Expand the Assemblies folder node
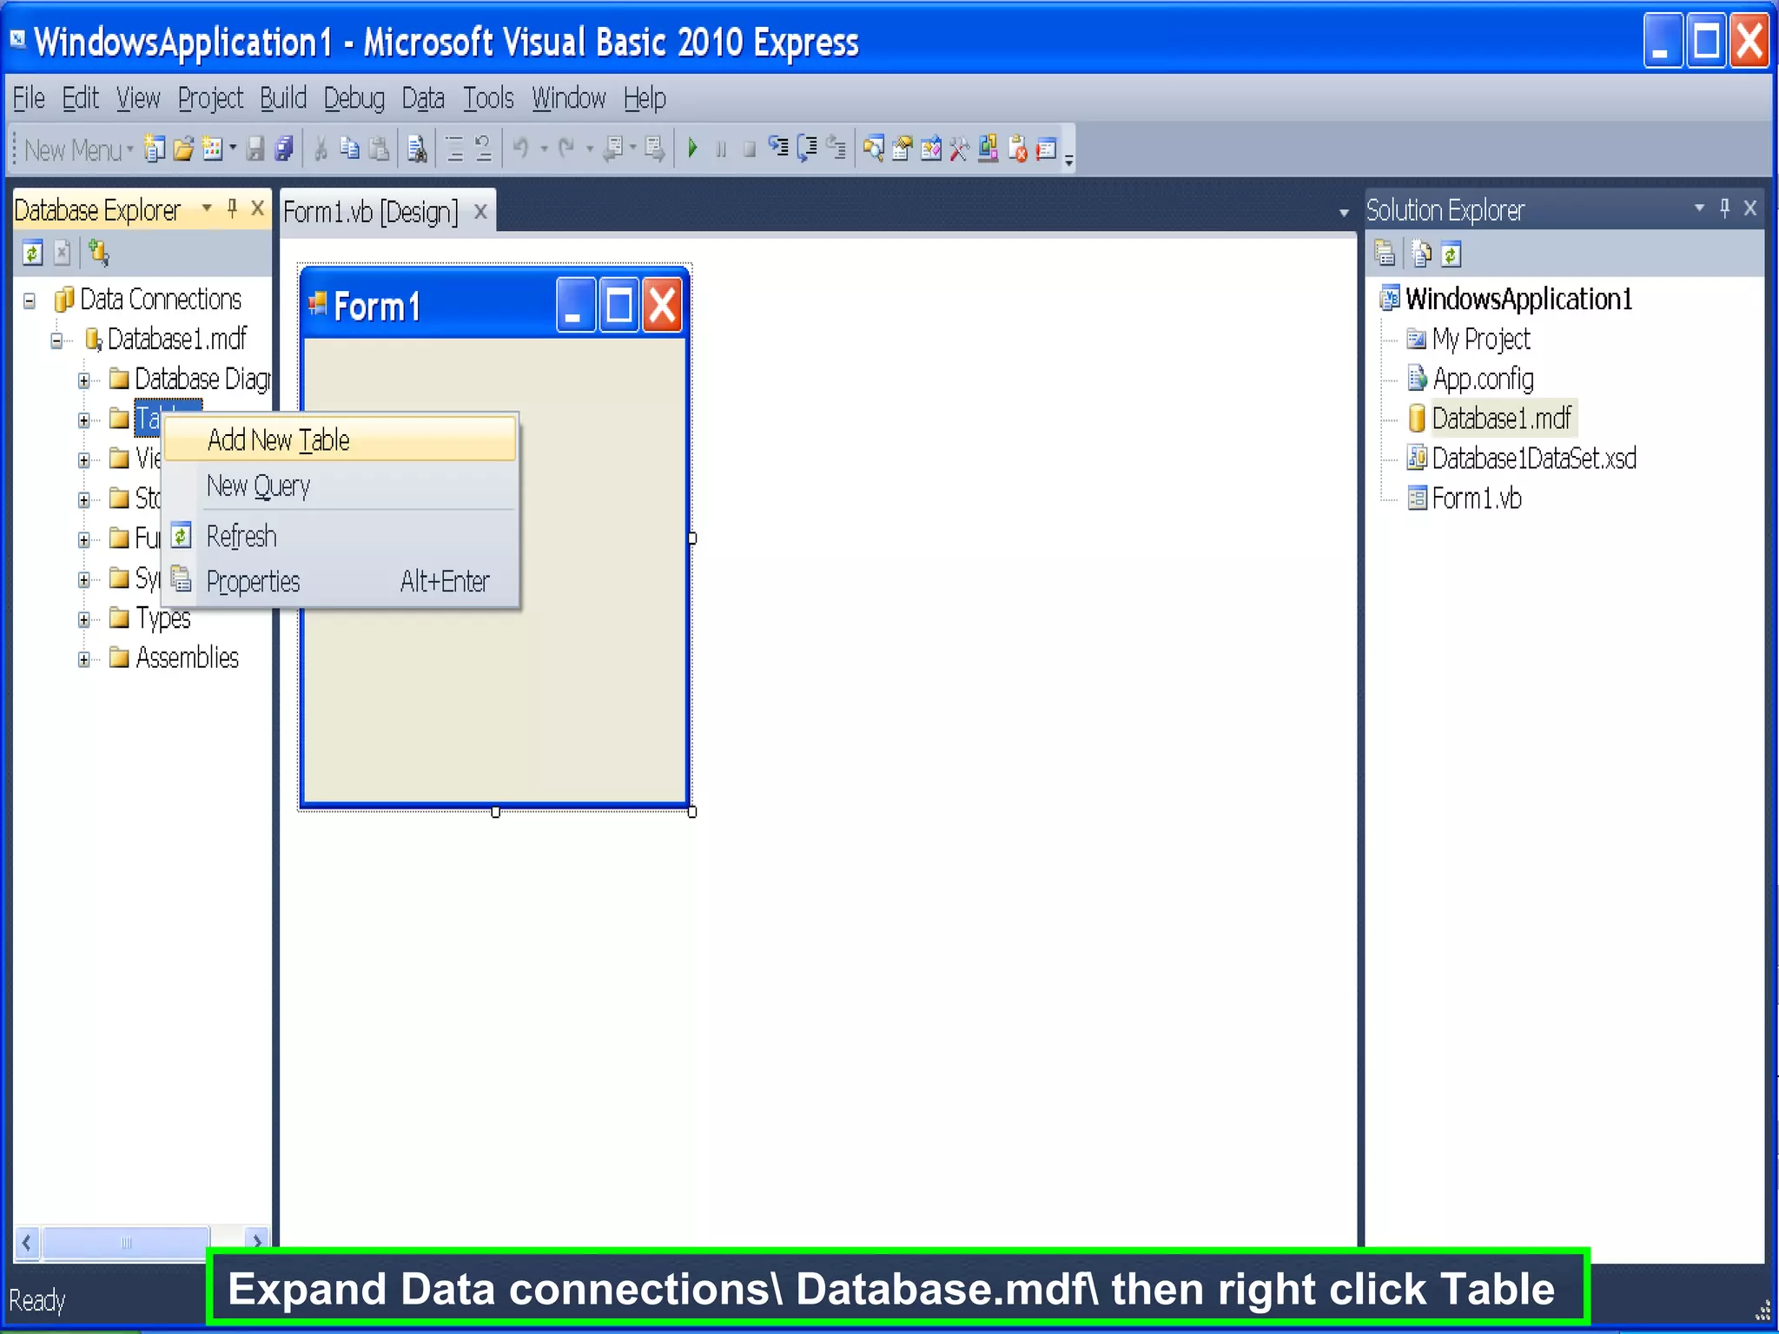 coord(83,659)
